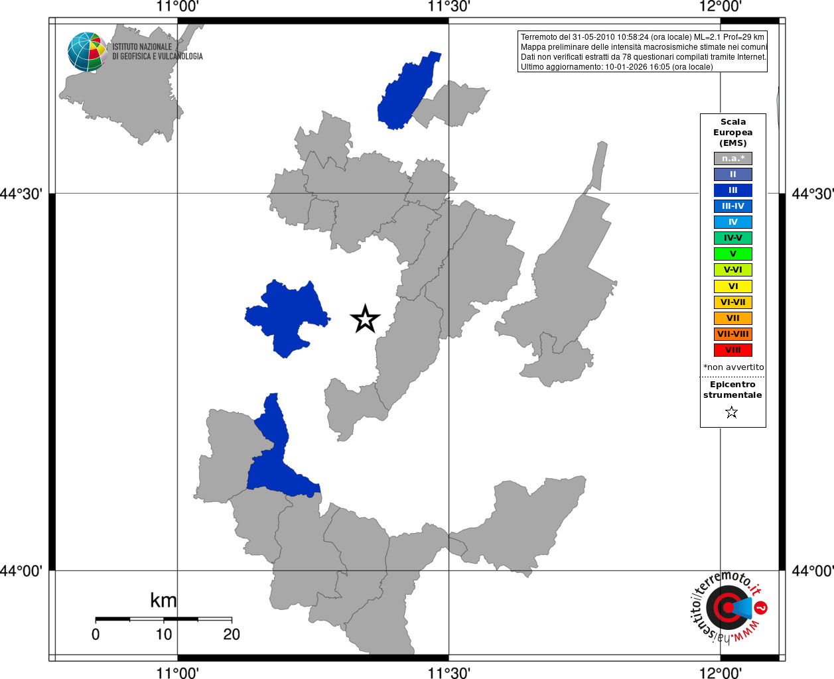Click the '*non avvertito' legend note

[x=733, y=367]
